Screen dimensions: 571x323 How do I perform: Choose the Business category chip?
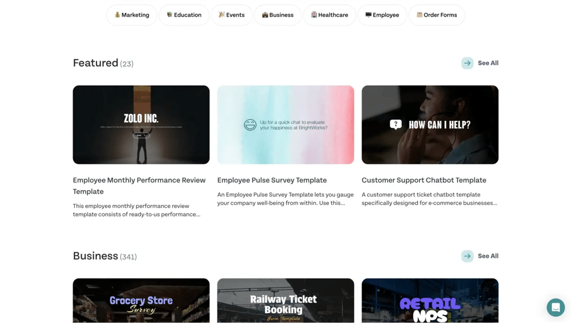click(x=278, y=15)
